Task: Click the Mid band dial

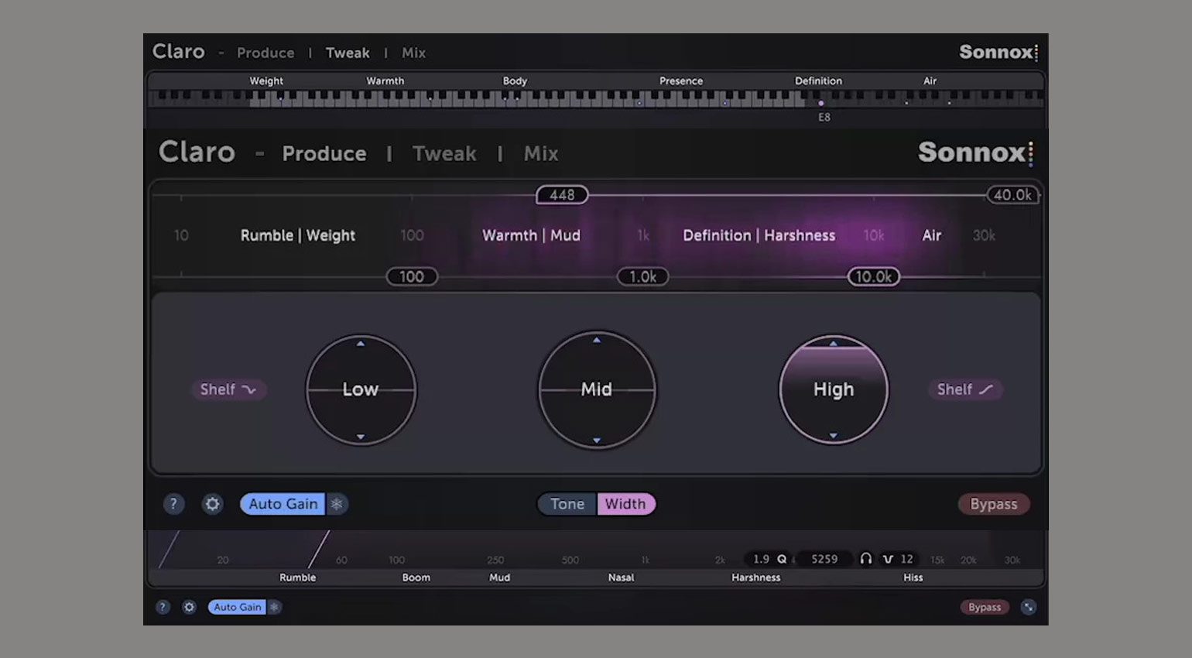Action: 597,389
